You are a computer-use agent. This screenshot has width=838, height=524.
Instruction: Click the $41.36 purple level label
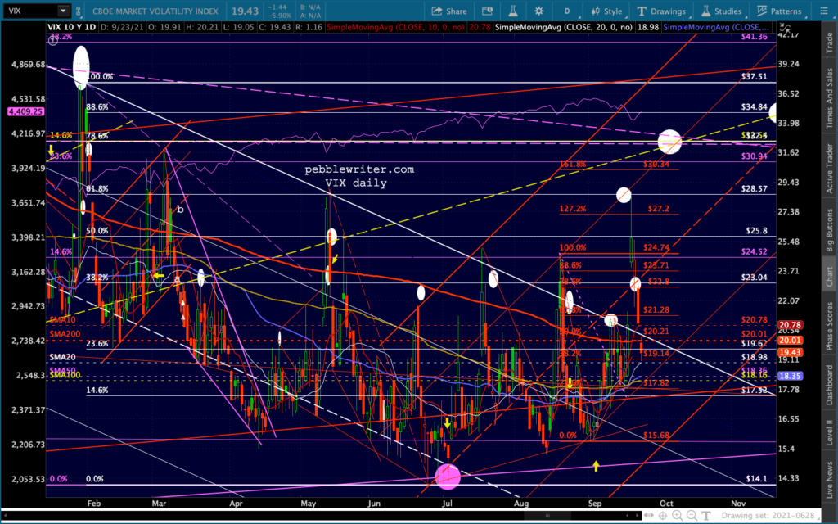coord(754,37)
